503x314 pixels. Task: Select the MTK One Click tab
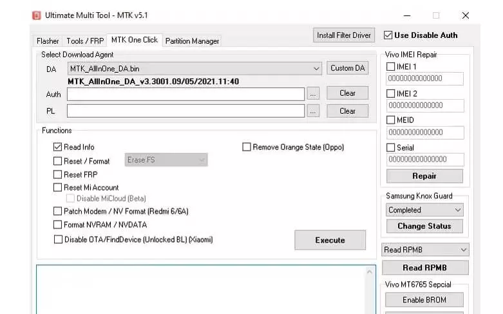coord(135,40)
